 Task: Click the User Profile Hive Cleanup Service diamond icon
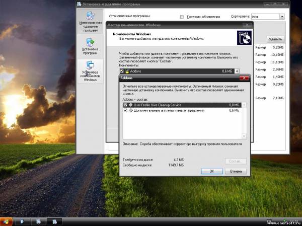[x=131, y=105]
